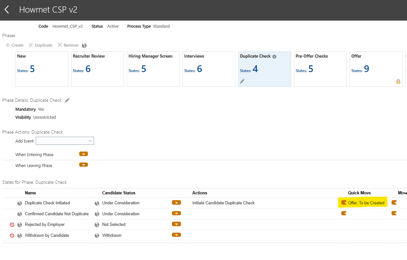
Task: Click the Create phase button
Action: [14, 45]
